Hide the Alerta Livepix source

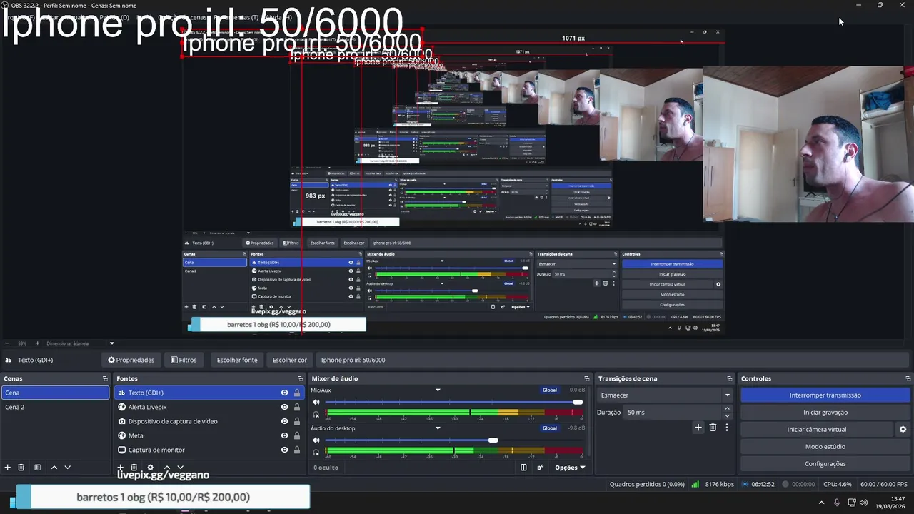pyautogui.click(x=284, y=407)
